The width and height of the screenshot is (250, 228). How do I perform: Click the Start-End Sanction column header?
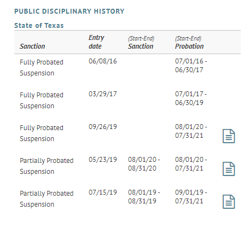tap(141, 43)
